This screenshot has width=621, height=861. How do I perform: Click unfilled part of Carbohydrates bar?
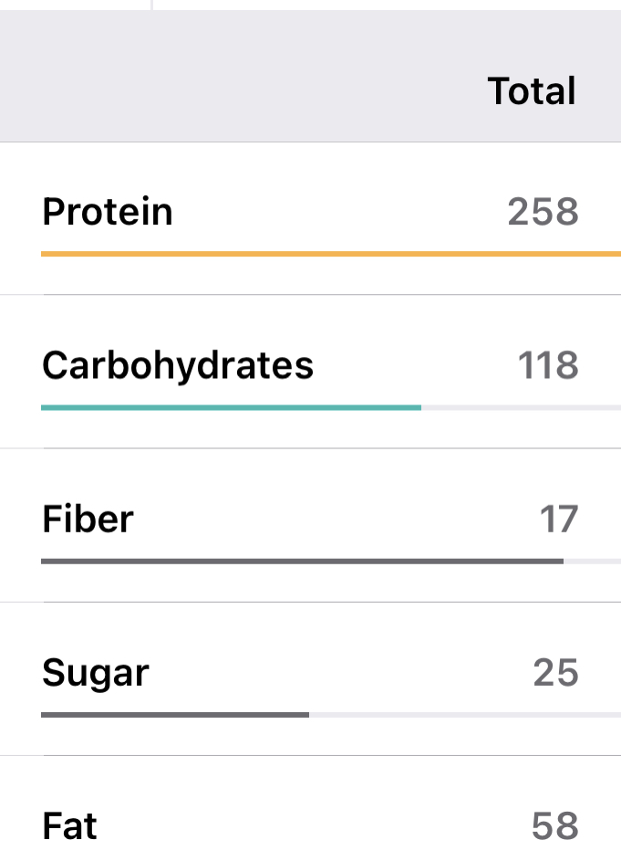click(520, 407)
